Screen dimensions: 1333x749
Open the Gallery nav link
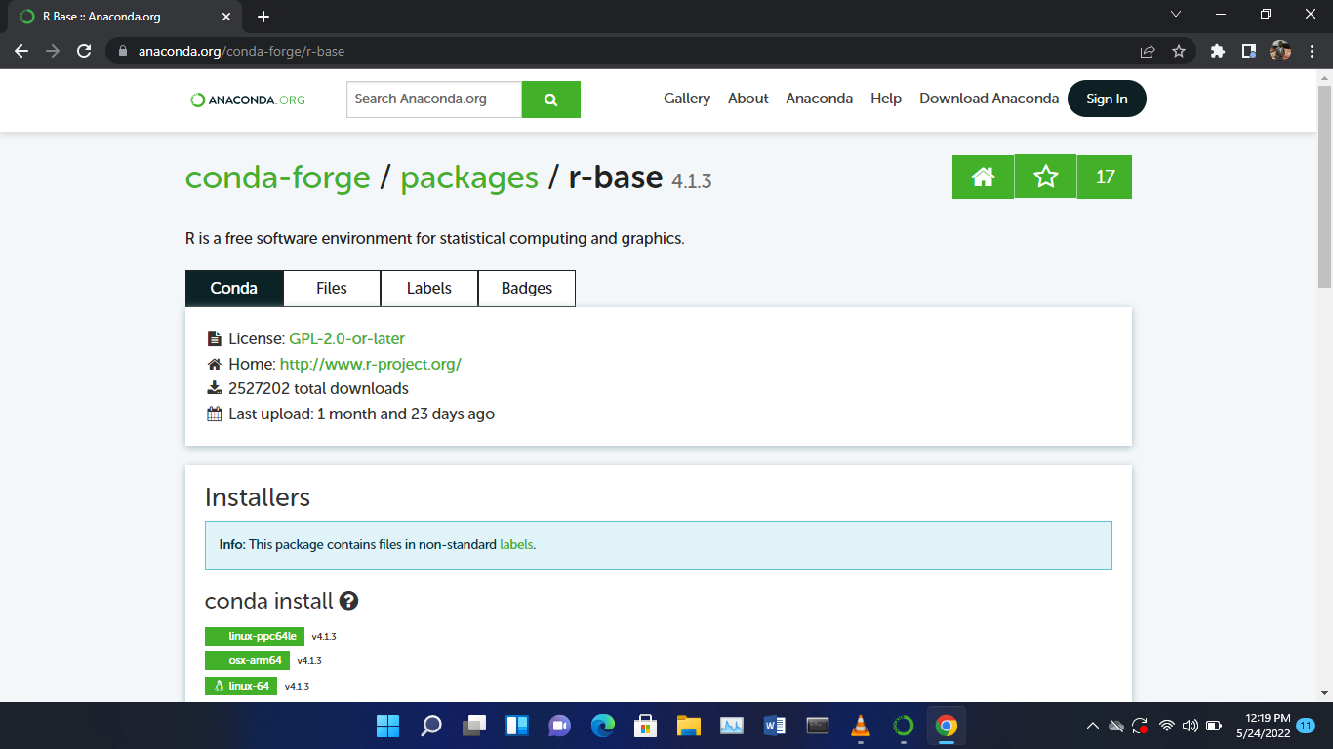point(687,99)
